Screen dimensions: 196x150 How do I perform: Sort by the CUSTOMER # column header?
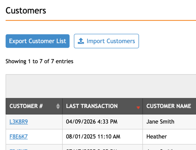pos(34,106)
